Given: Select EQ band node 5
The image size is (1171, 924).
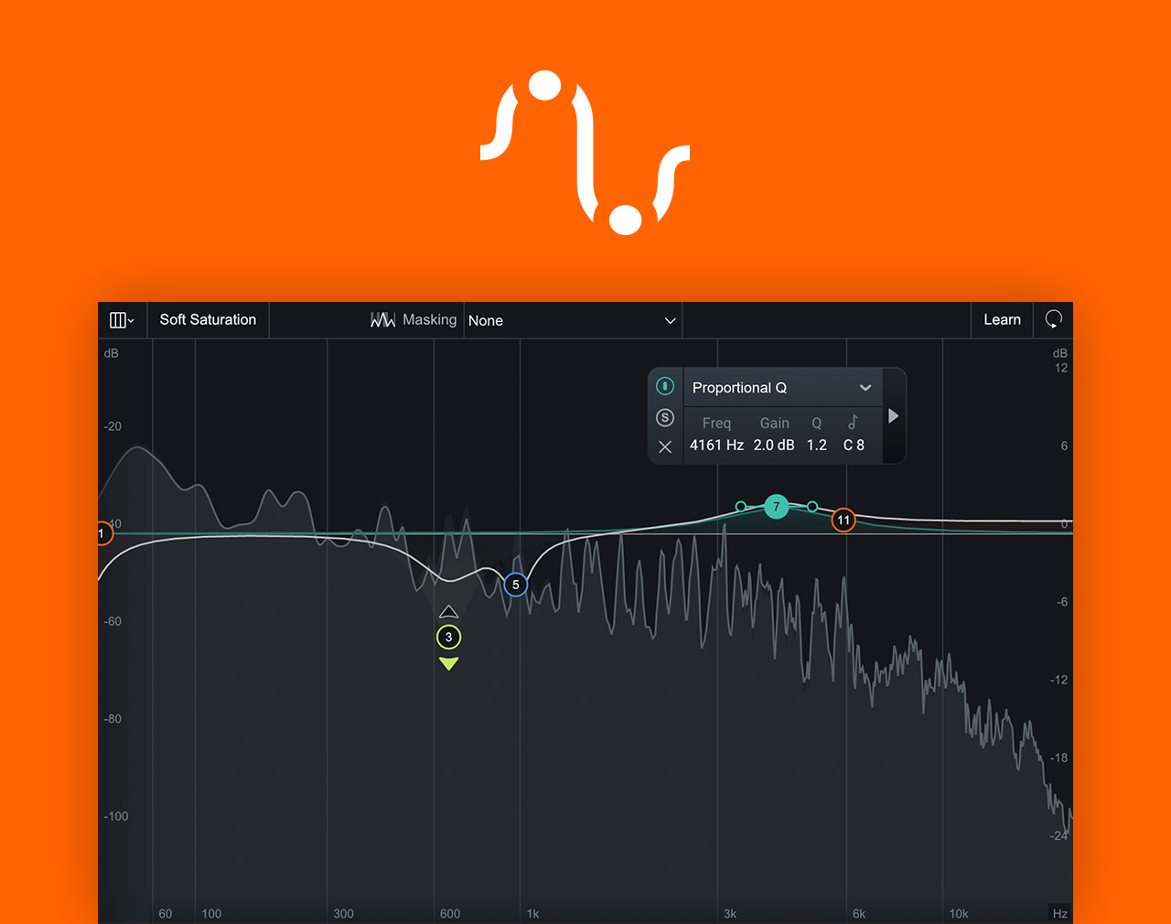Looking at the screenshot, I should [516, 585].
